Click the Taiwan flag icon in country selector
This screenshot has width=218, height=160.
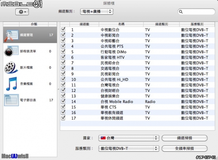[x=103, y=138]
